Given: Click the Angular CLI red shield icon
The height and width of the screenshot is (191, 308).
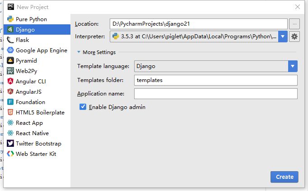Looking at the screenshot, I should pyautogui.click(x=10, y=81).
